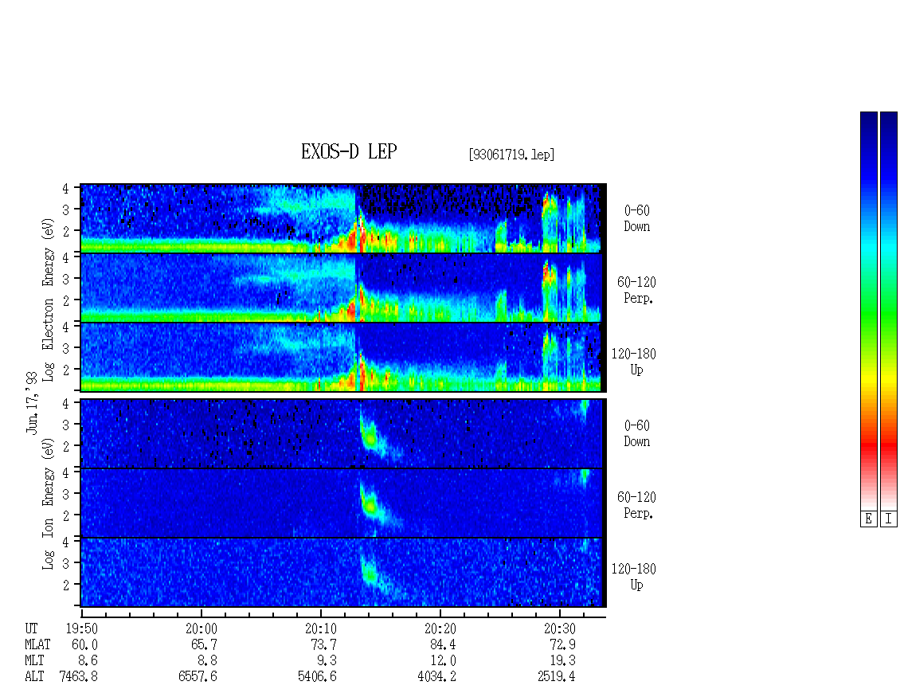The image size is (900, 697).
Task: Select the ion panel's 0-60 Down label
Action: (637, 433)
